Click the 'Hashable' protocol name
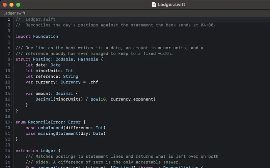 [x=88, y=59]
